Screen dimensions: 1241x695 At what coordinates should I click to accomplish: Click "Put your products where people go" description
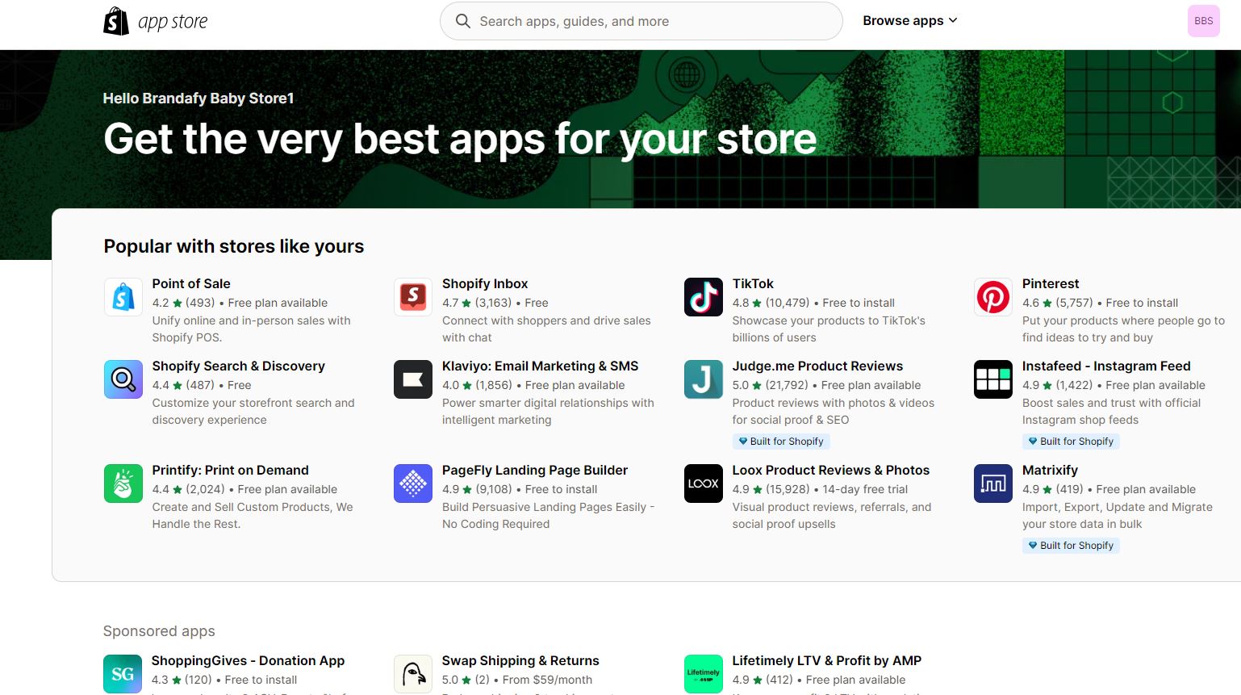1123,329
